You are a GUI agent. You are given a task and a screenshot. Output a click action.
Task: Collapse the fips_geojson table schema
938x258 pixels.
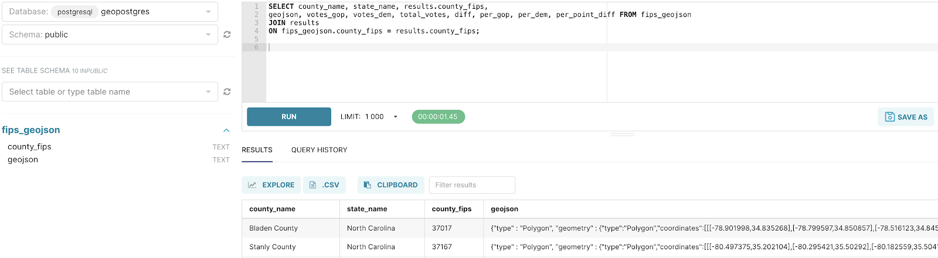coord(226,130)
